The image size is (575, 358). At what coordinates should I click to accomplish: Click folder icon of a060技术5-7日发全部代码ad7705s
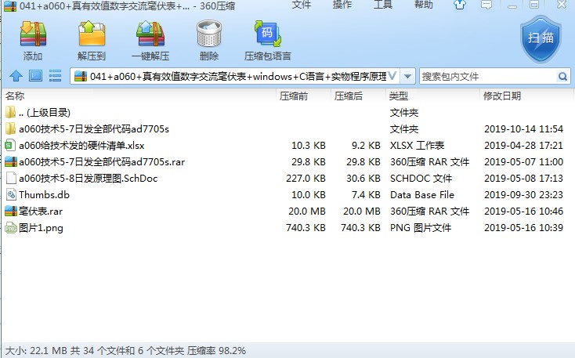11,128
